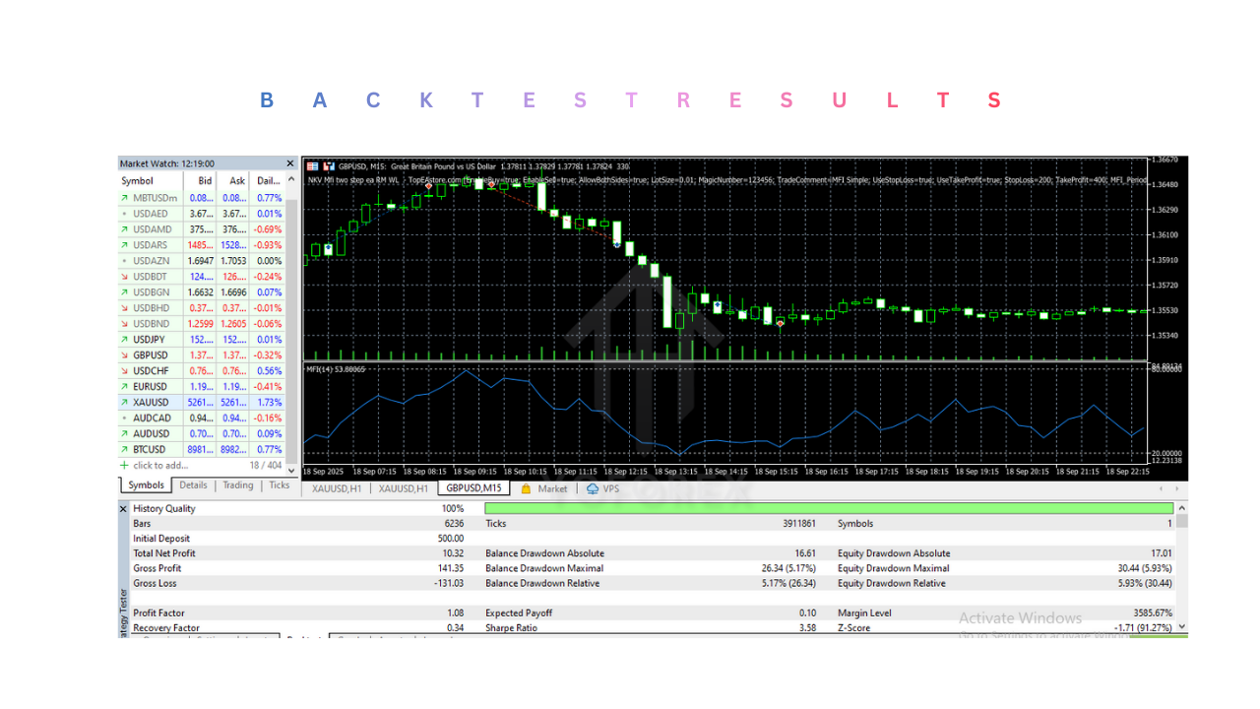Click the bar-chart icon beside GBPUSD chart title

click(329, 165)
